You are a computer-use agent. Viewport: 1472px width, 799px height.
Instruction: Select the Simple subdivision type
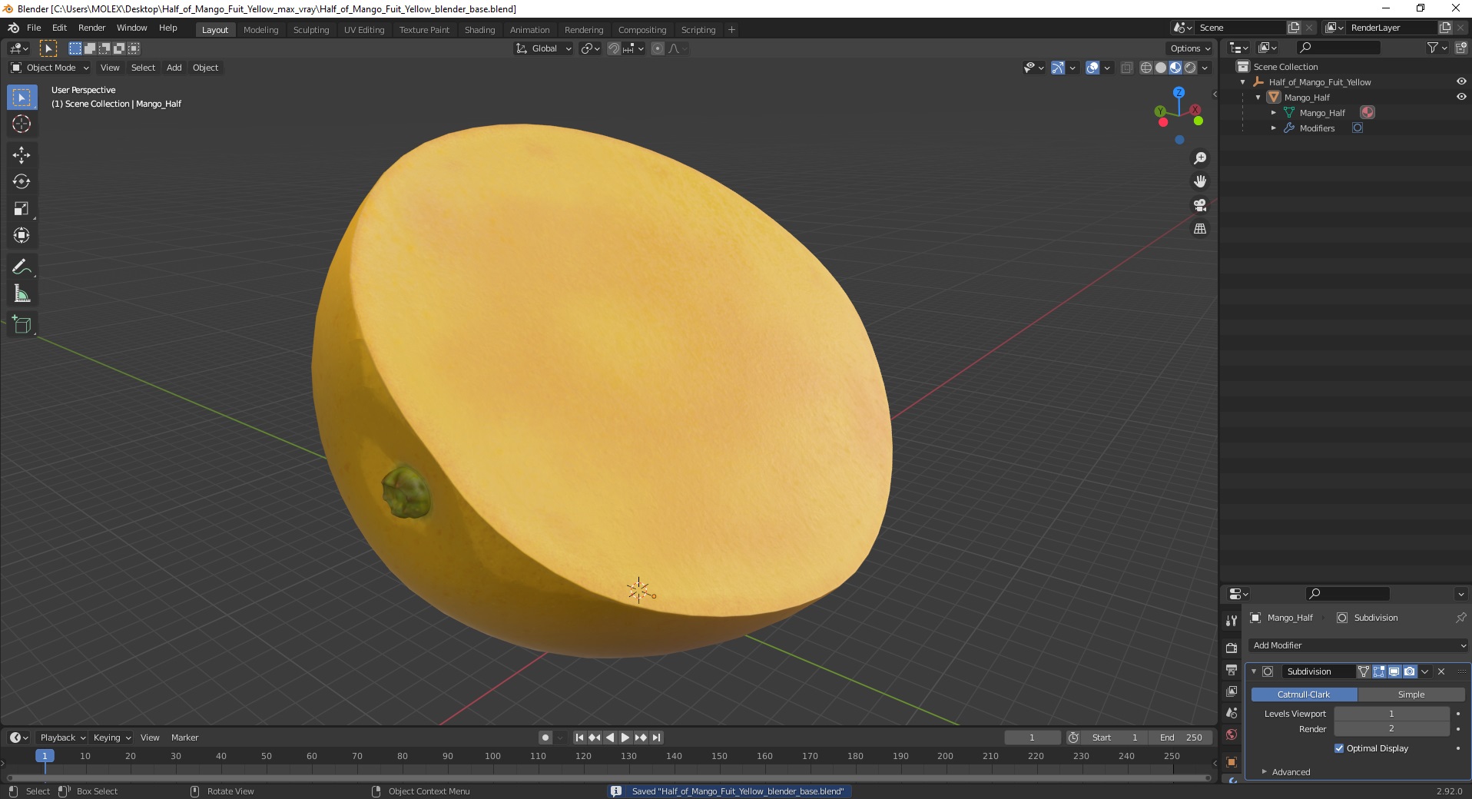(x=1411, y=695)
